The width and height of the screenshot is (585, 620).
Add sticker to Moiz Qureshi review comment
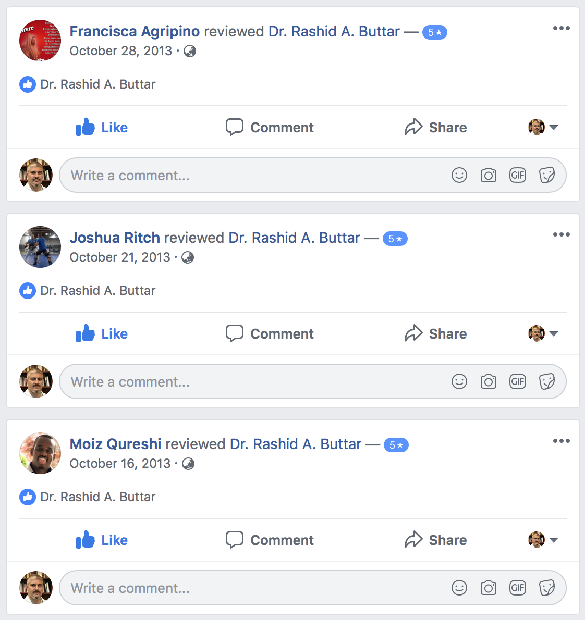pyautogui.click(x=547, y=588)
